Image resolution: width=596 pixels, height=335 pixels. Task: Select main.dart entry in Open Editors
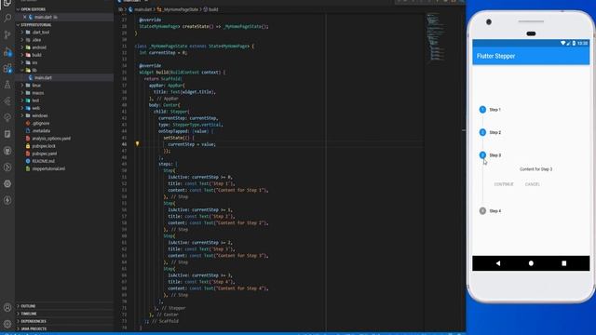click(x=43, y=17)
